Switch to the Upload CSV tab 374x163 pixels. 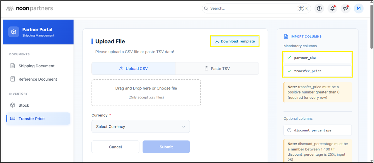pos(133,69)
